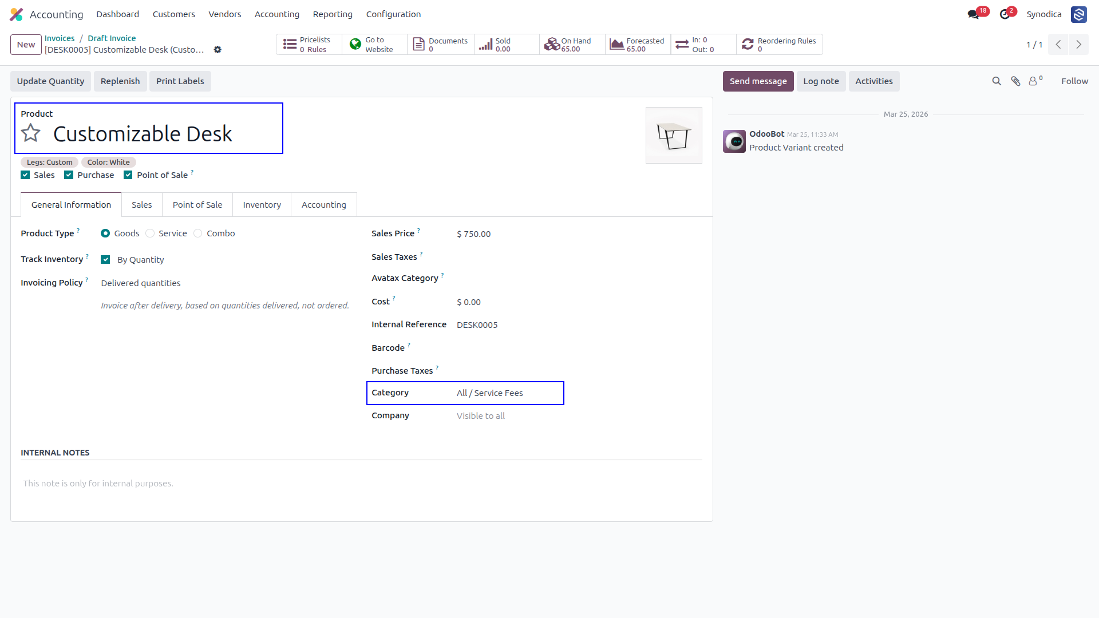Open the messages conversation icon
Viewport: 1099px width, 618px height.
point(973,14)
